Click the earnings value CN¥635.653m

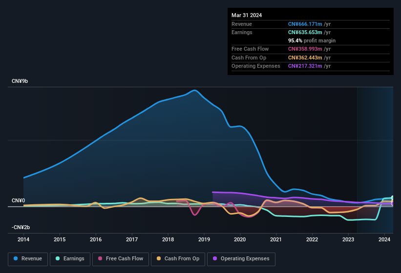coord(305,32)
